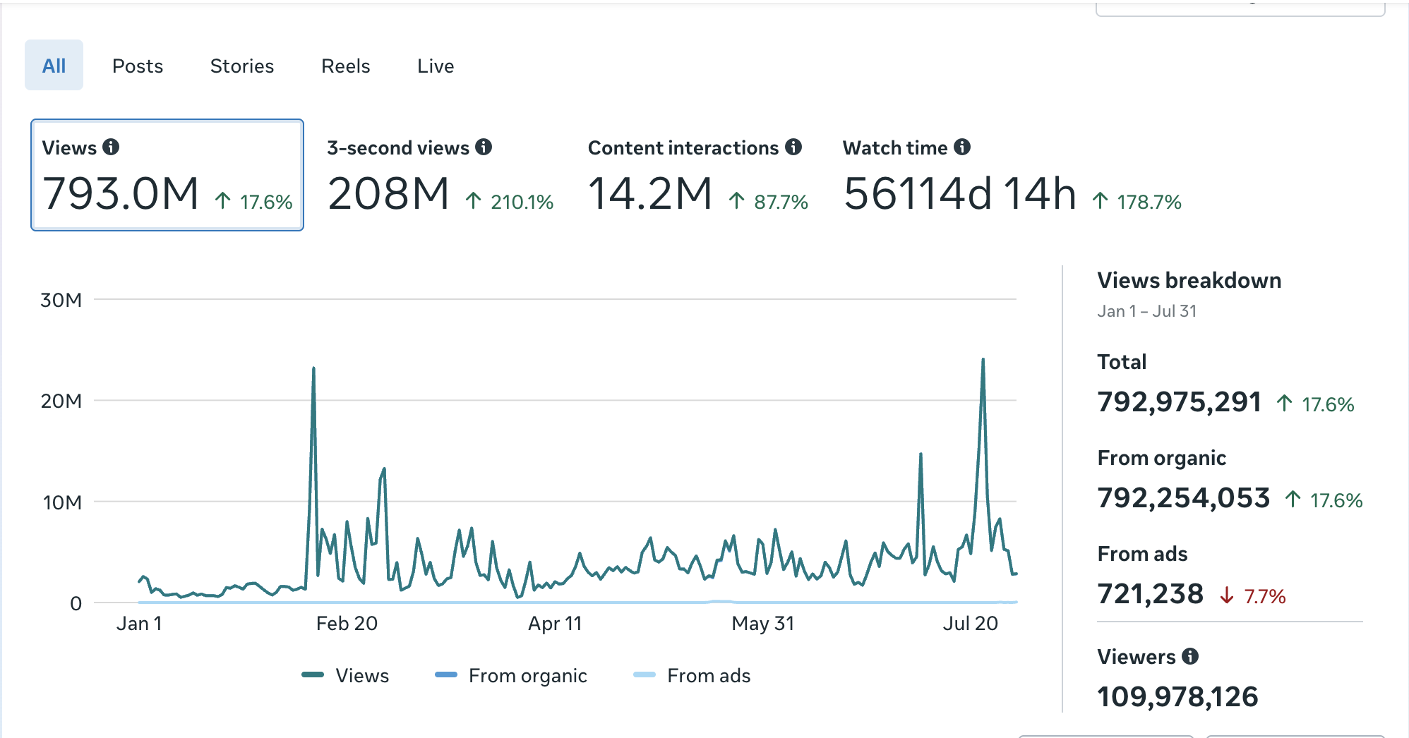Click the 178.7% increase indicator

pyautogui.click(x=1137, y=202)
